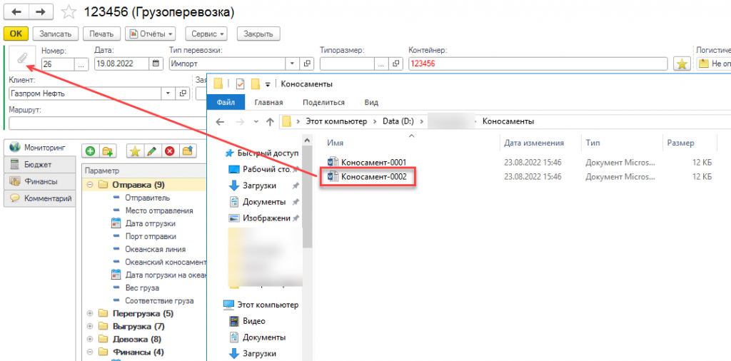
Task: Open the calendar picker for the Дата field
Action: [156, 63]
